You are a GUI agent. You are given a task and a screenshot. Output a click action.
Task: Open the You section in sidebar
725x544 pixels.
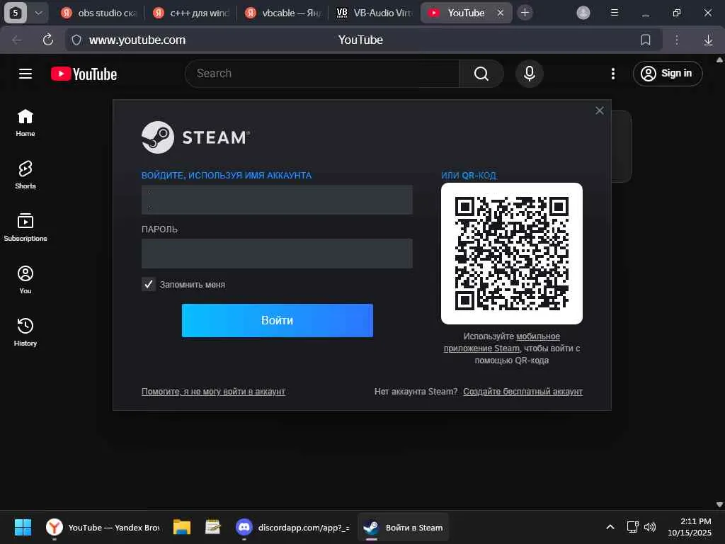coord(25,280)
